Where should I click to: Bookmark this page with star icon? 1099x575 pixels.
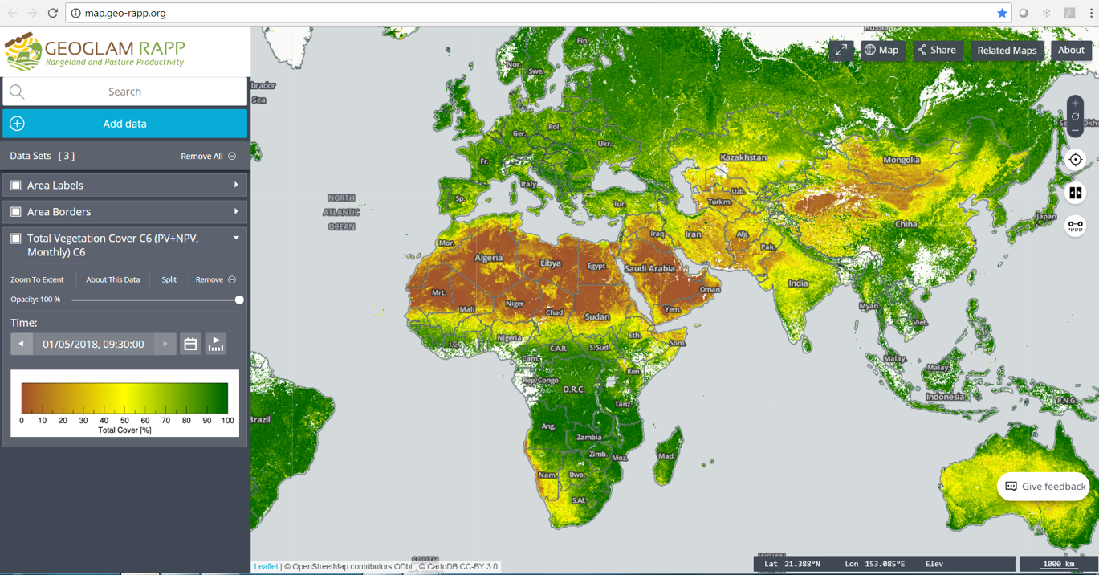click(1002, 13)
